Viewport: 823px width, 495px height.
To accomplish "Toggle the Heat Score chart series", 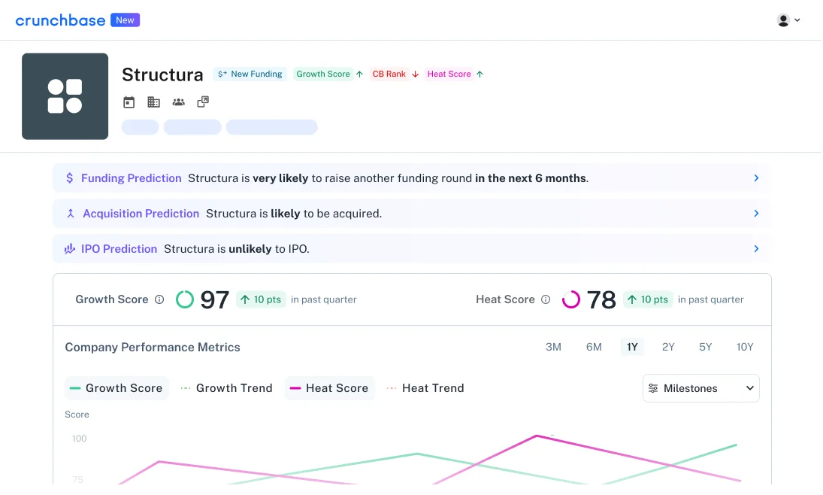I will coord(330,388).
